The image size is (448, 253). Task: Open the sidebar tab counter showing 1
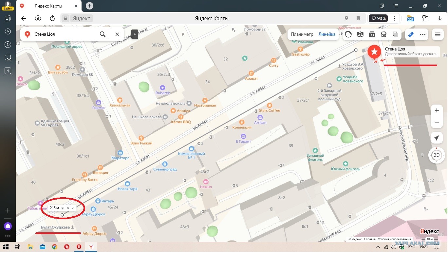point(8,71)
